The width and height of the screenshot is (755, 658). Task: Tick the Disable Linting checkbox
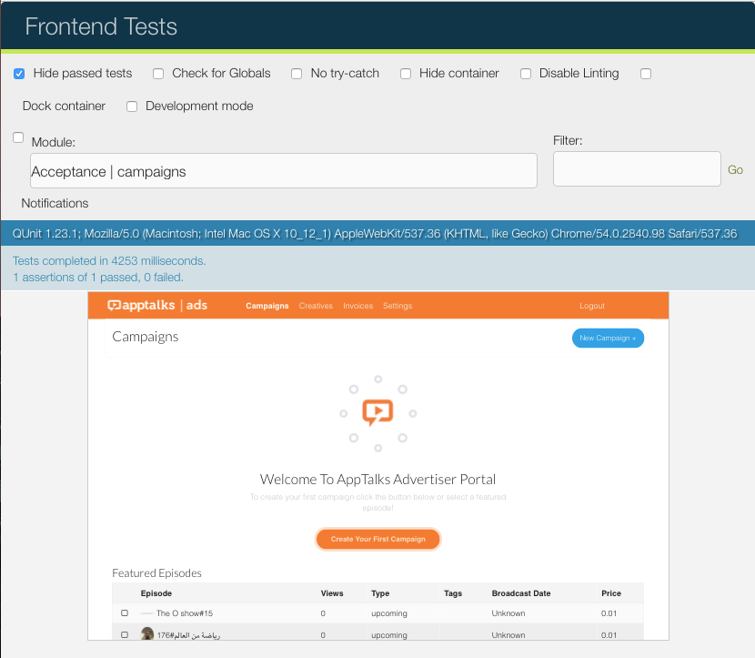tap(526, 74)
